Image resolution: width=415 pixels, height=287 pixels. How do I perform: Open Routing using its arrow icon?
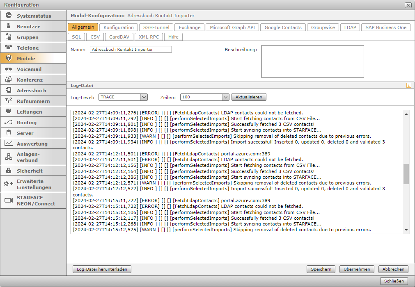point(9,122)
